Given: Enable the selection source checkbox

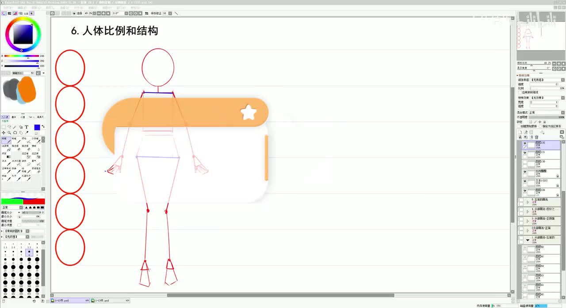Looking at the screenshot, I should [540, 126].
